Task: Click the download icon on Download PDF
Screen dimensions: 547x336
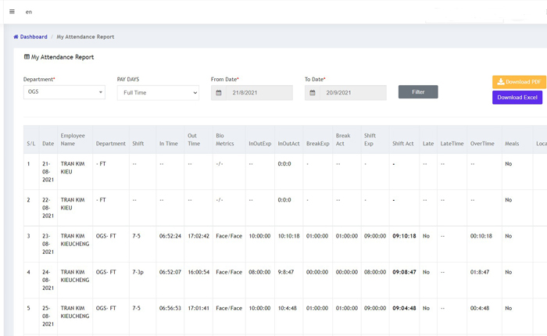Action: 501,81
